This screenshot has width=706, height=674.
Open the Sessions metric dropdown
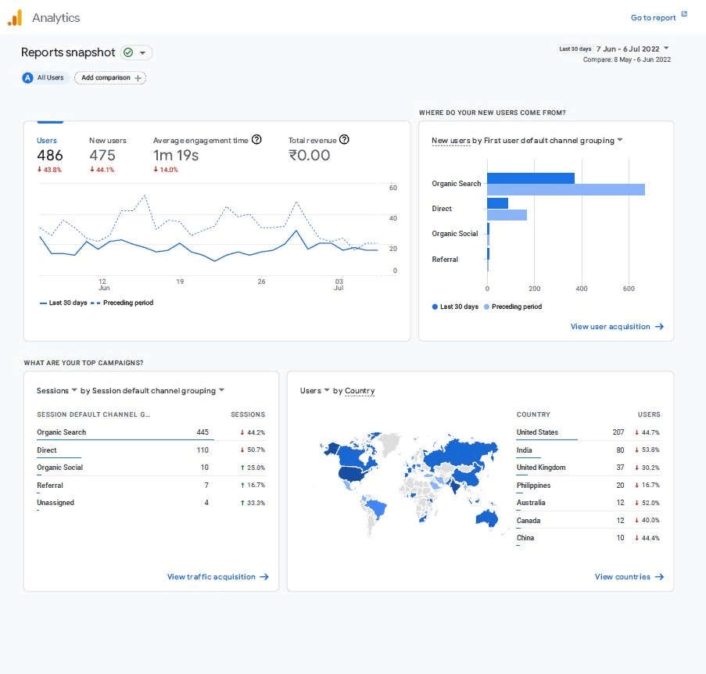74,390
